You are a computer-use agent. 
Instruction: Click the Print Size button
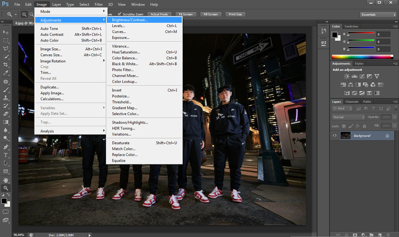coord(235,14)
